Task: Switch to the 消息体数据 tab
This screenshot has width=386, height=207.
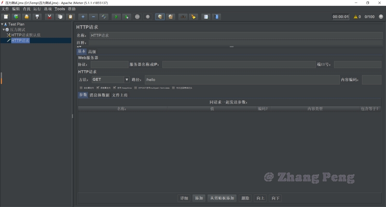Action: click(99, 95)
